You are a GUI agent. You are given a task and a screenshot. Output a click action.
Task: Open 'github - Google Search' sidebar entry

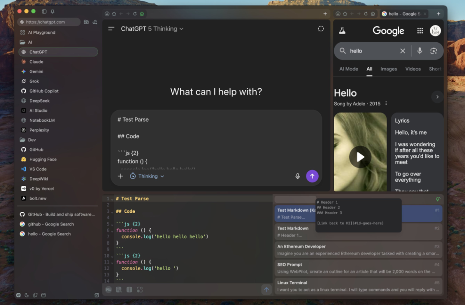tap(58, 224)
